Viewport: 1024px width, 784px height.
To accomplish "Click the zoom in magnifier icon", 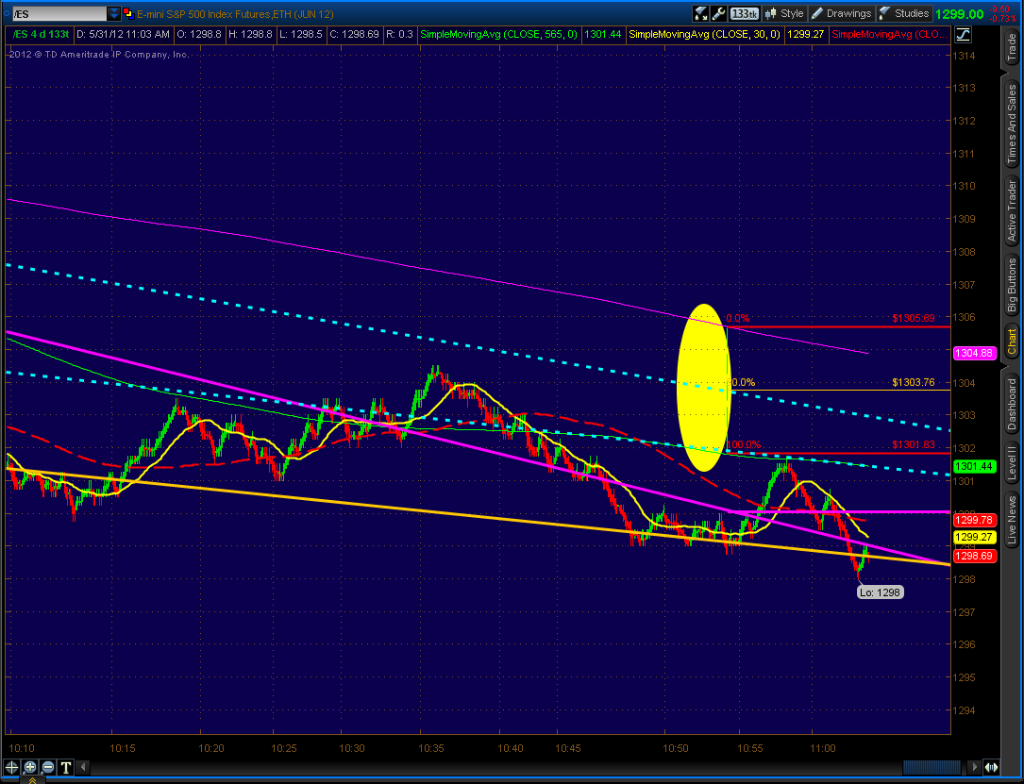I will pos(30,767).
